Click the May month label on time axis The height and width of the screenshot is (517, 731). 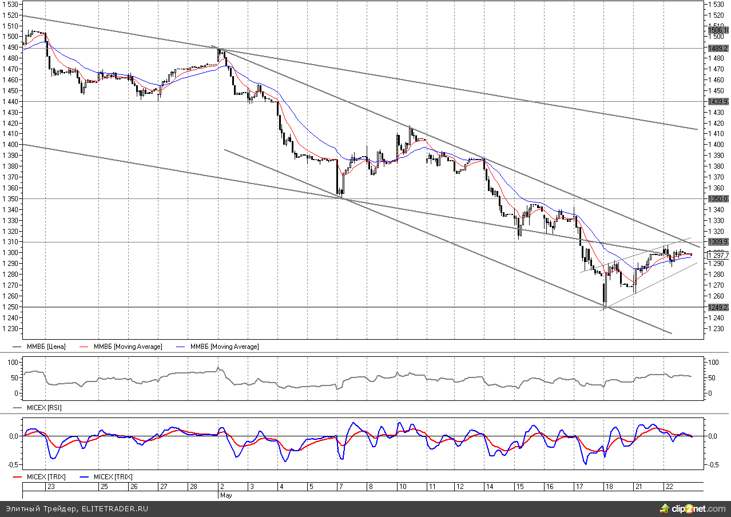coord(225,495)
